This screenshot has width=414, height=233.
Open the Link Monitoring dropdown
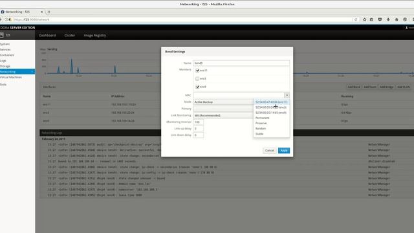coord(223,115)
